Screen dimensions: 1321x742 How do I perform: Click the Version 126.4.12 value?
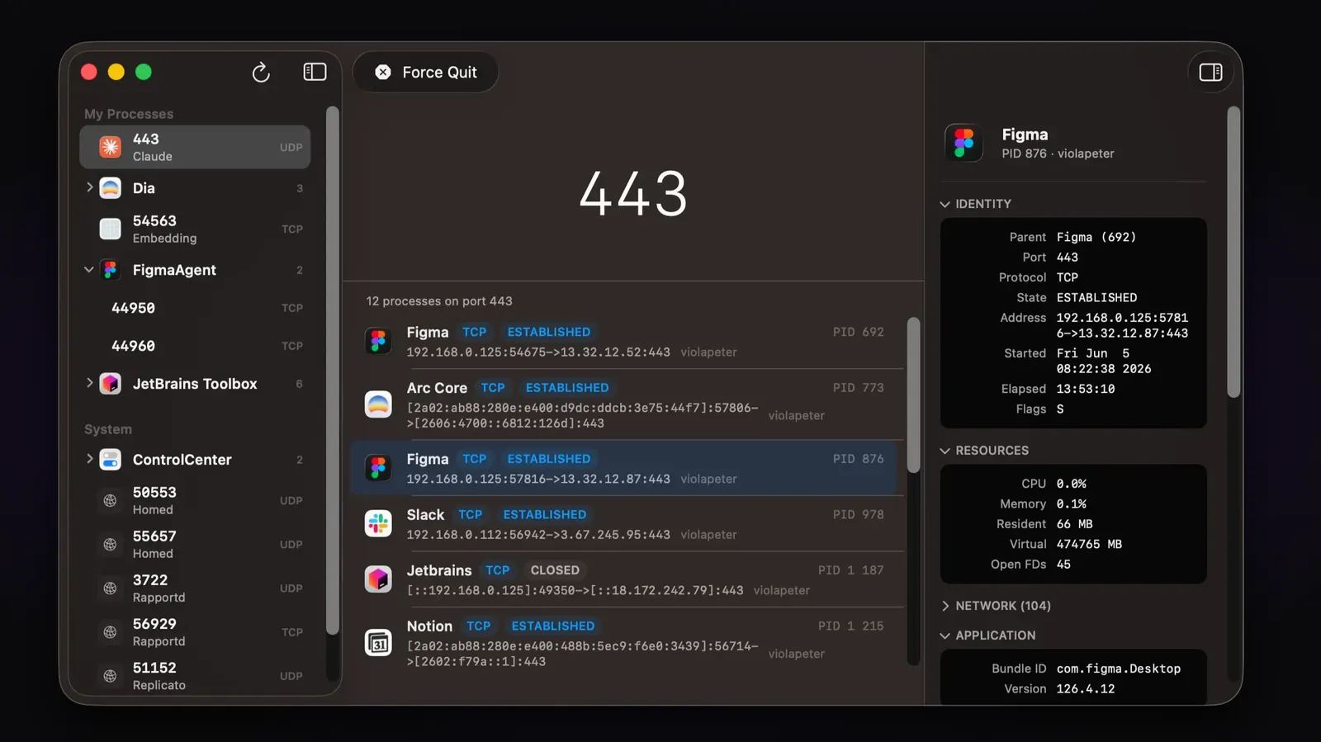click(x=1086, y=689)
